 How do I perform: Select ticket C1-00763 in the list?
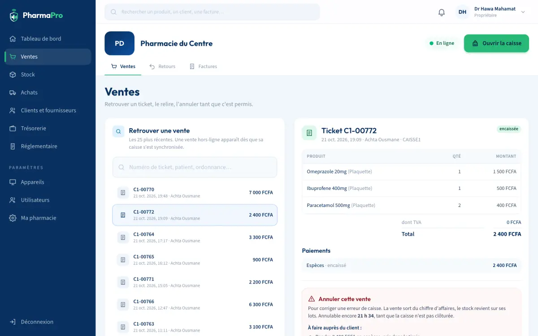(195, 327)
